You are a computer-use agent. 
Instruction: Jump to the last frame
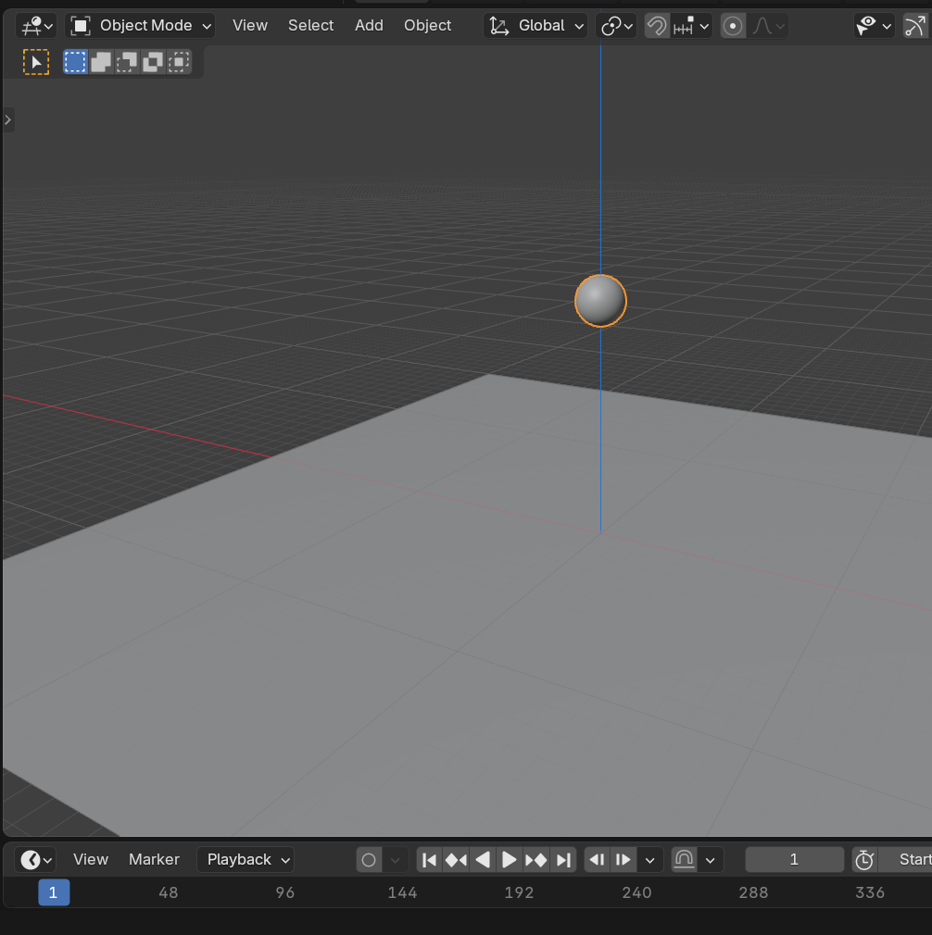pyautogui.click(x=562, y=860)
